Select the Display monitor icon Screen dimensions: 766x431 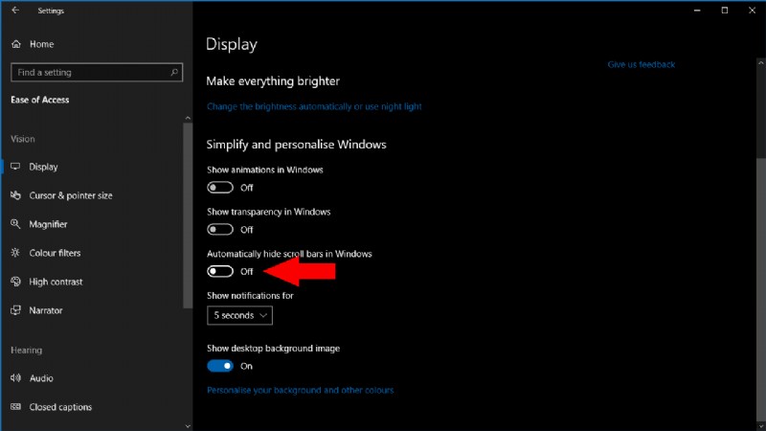pos(15,167)
